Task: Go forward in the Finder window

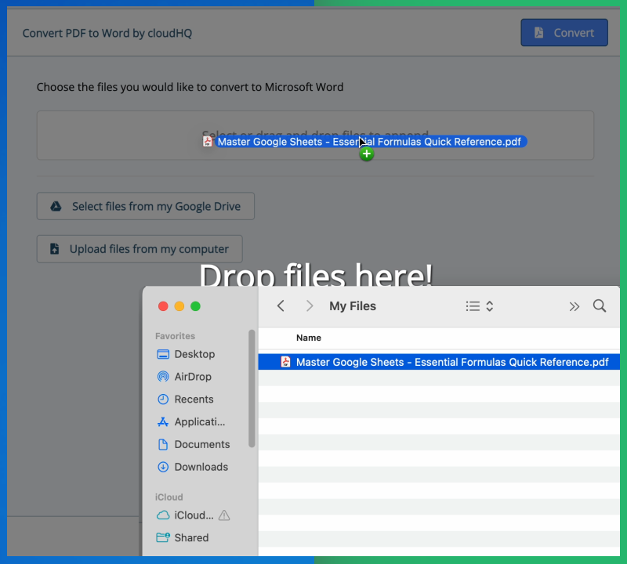Action: click(310, 306)
